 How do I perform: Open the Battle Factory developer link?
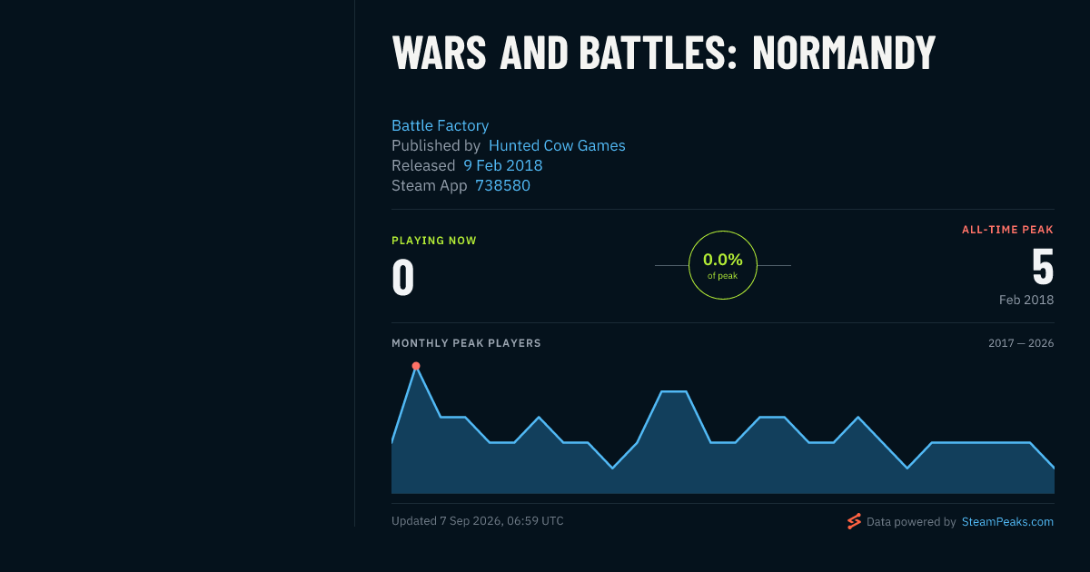440,125
